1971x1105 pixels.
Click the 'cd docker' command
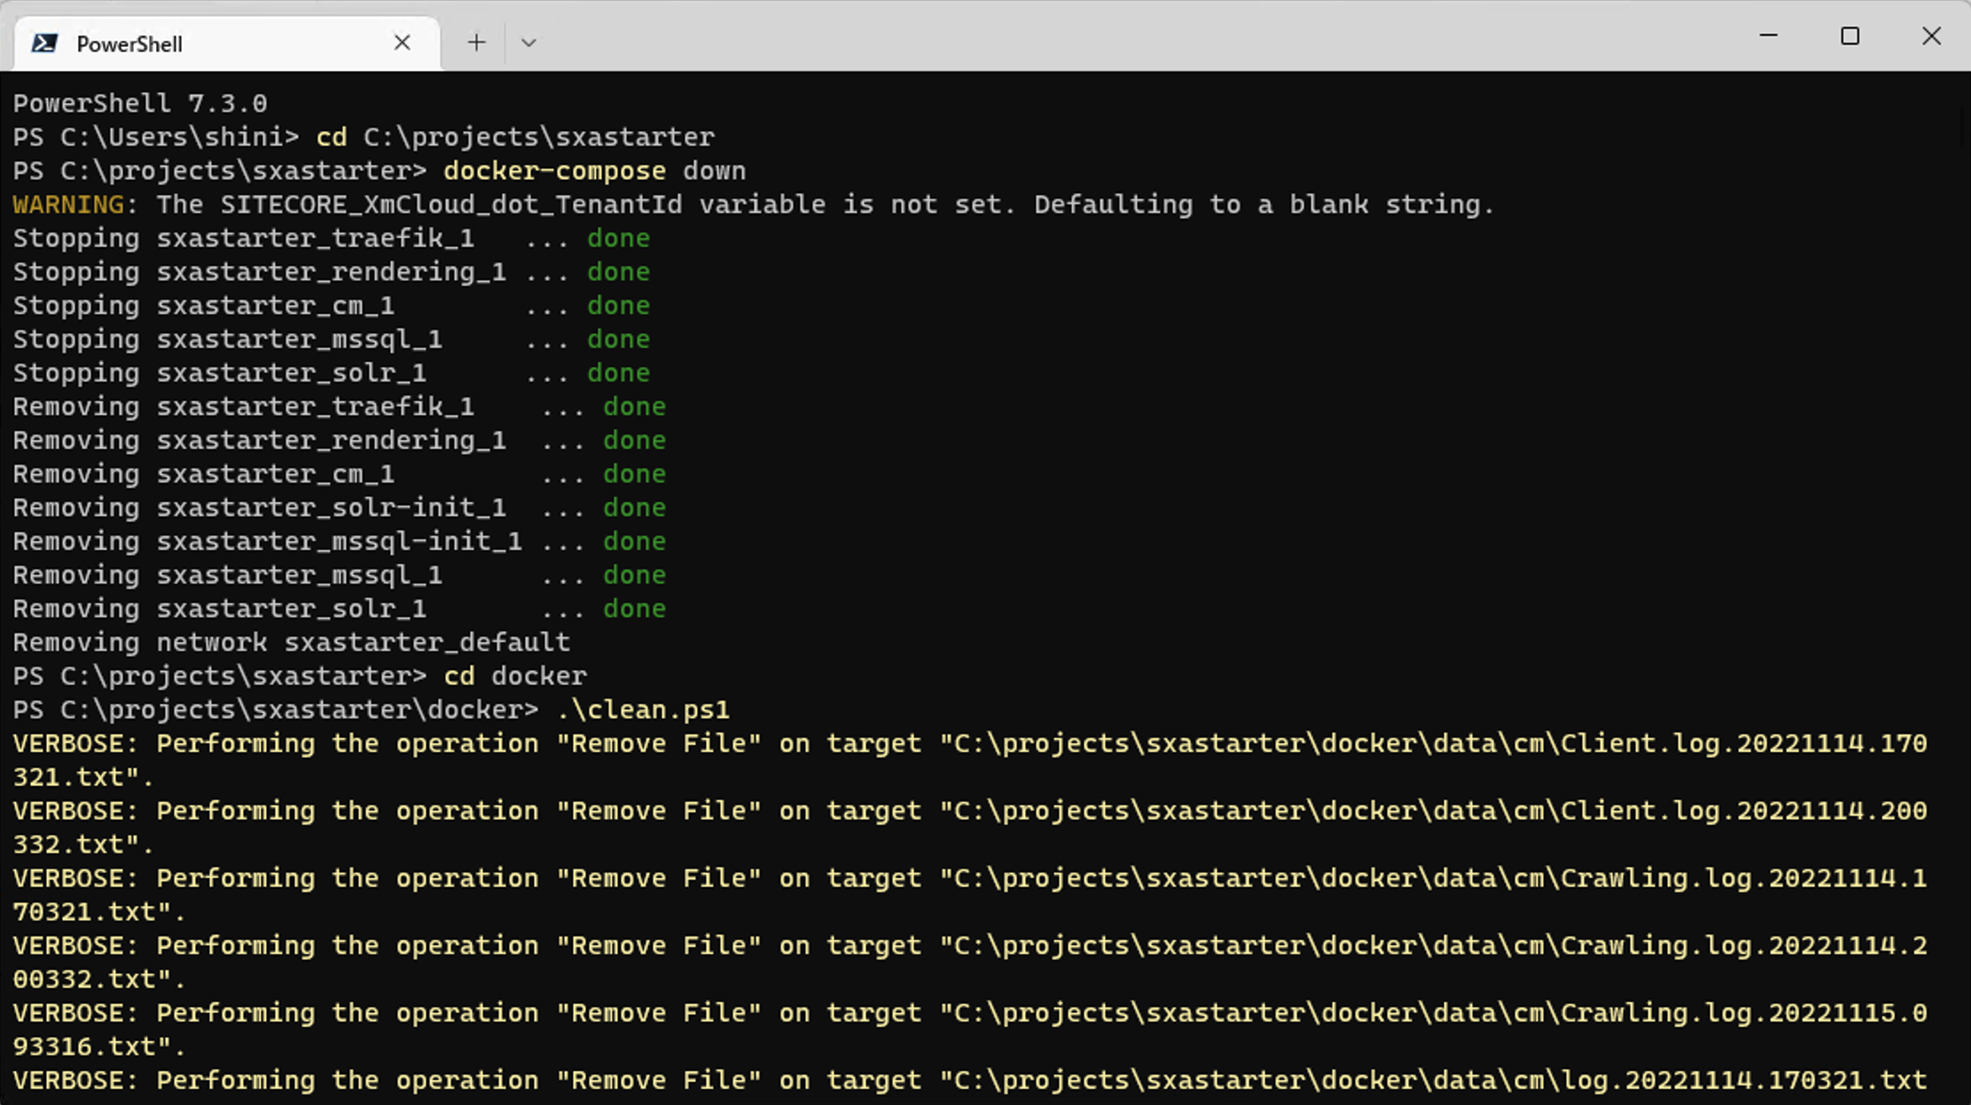point(514,677)
